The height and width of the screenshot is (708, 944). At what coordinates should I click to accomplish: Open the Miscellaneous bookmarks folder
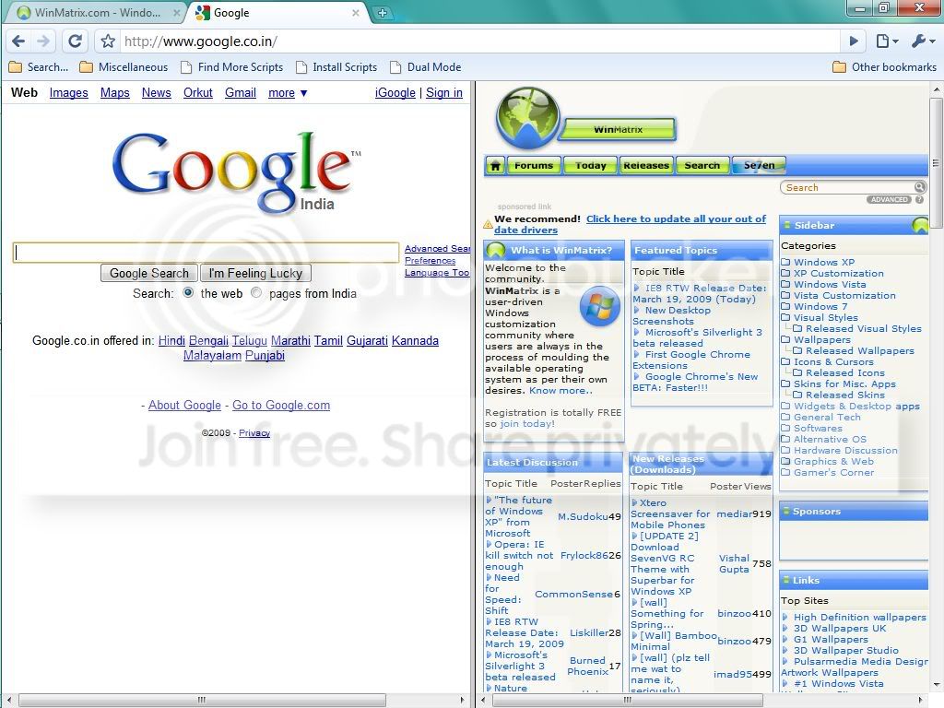coord(124,66)
